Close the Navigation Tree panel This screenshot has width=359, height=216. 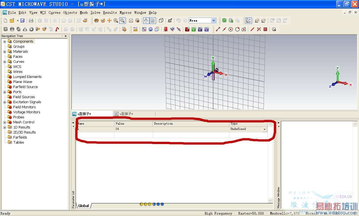pos(66,36)
